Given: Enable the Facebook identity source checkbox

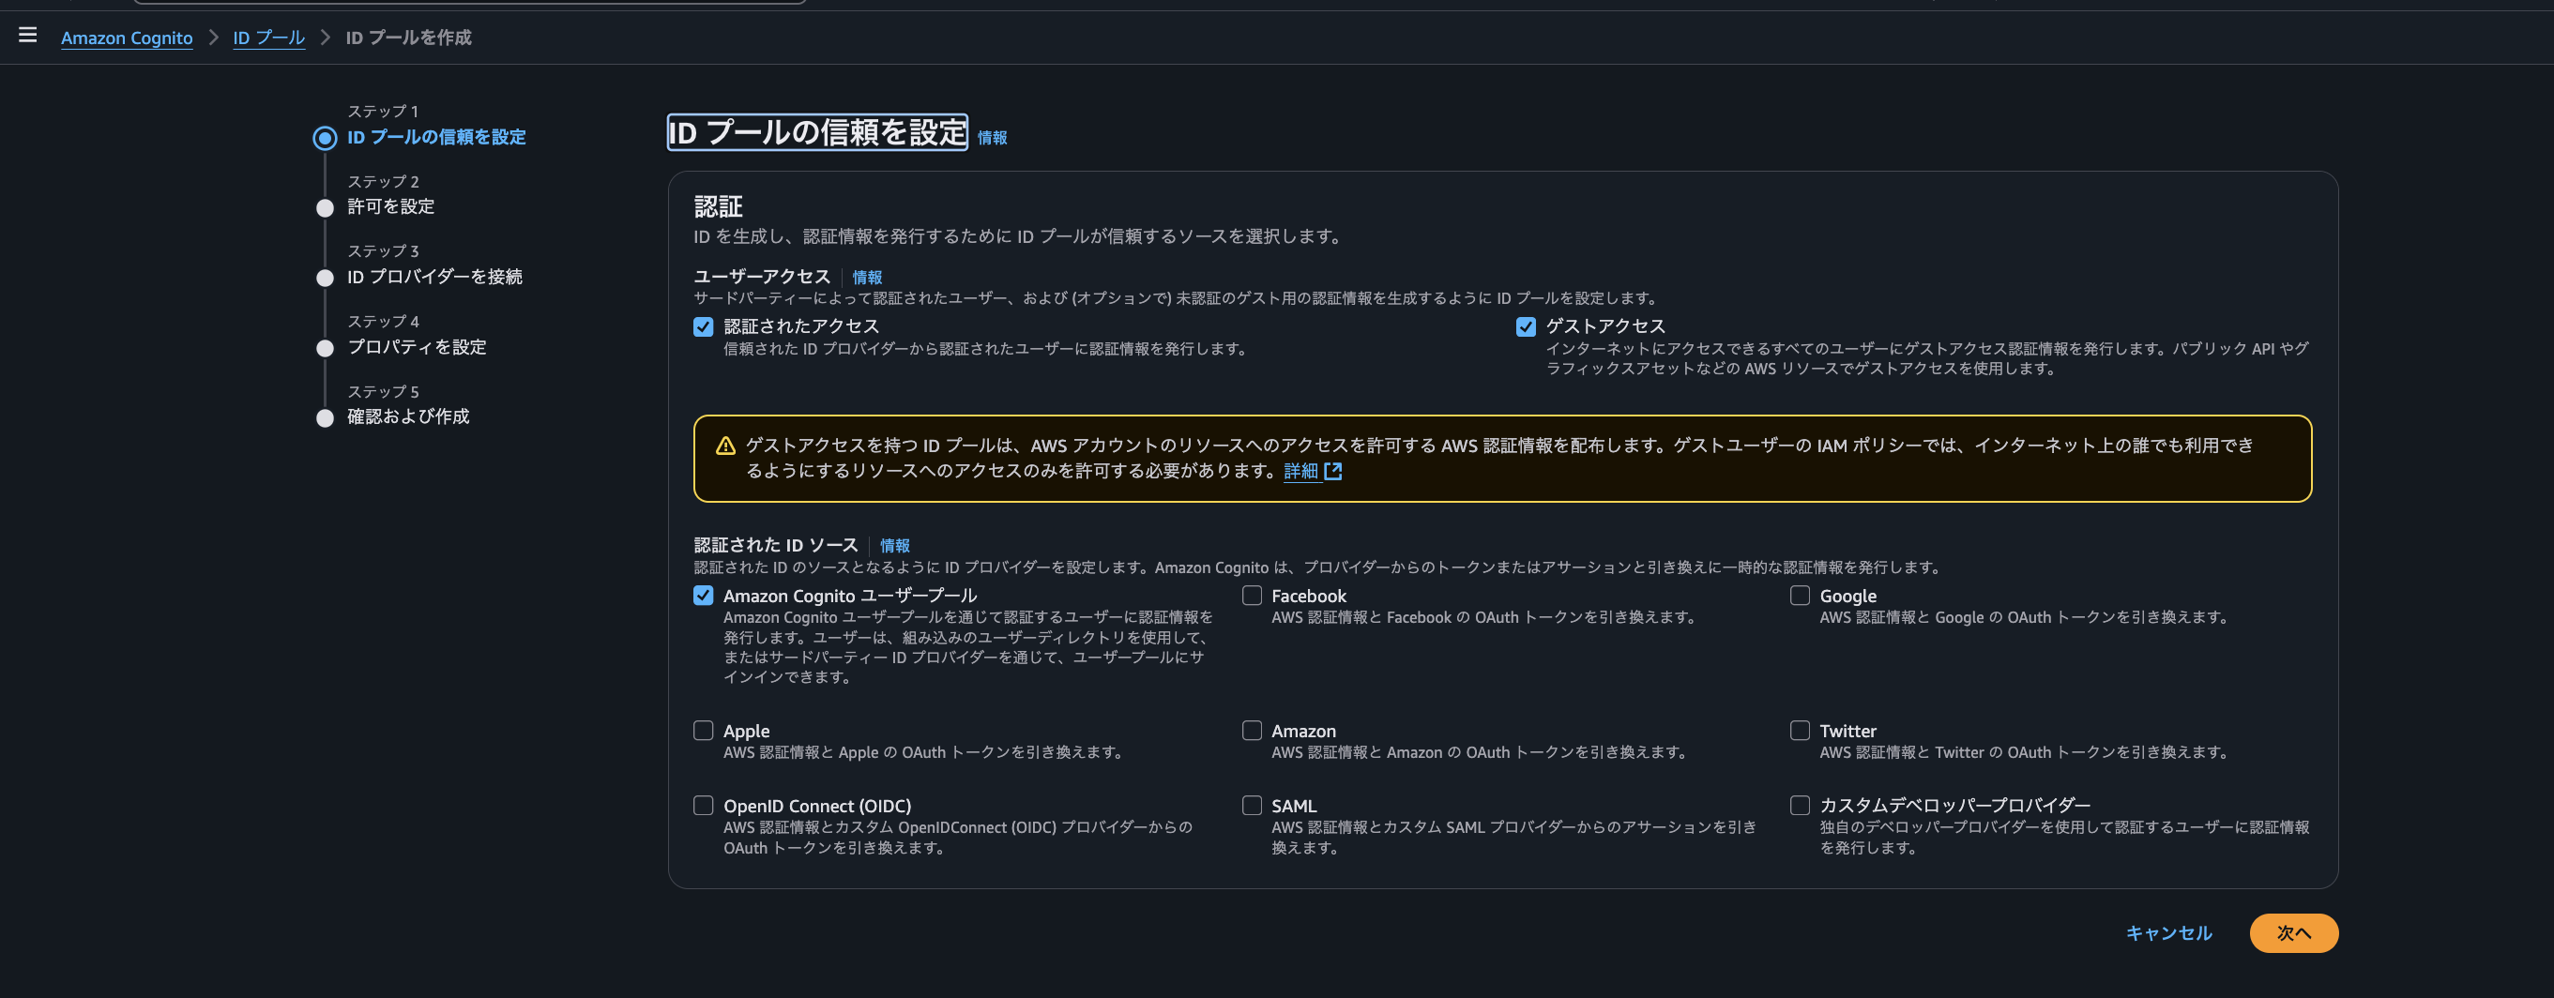Looking at the screenshot, I should pos(1253,596).
